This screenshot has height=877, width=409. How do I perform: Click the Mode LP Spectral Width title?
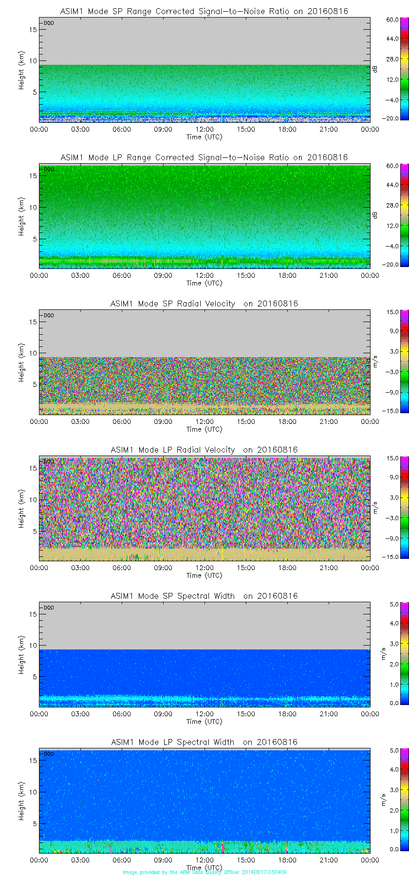204,742
